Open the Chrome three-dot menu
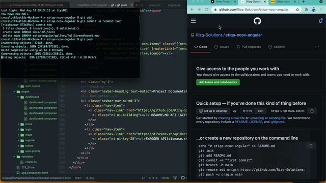The width and height of the screenshot is (326, 183). pos(321,10)
